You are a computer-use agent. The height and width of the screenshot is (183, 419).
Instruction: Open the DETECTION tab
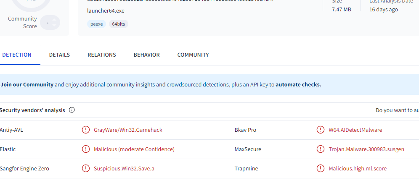(16, 55)
